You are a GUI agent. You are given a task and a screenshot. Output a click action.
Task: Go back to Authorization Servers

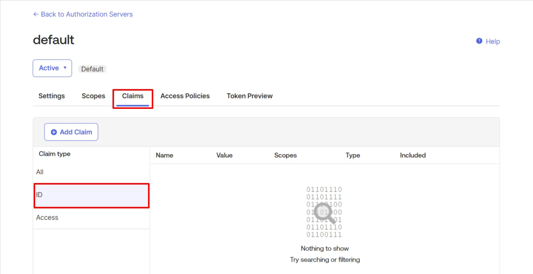point(83,14)
